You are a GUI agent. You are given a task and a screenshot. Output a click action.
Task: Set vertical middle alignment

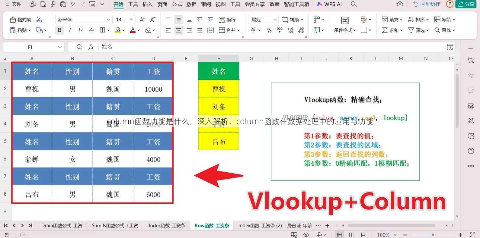179,20
